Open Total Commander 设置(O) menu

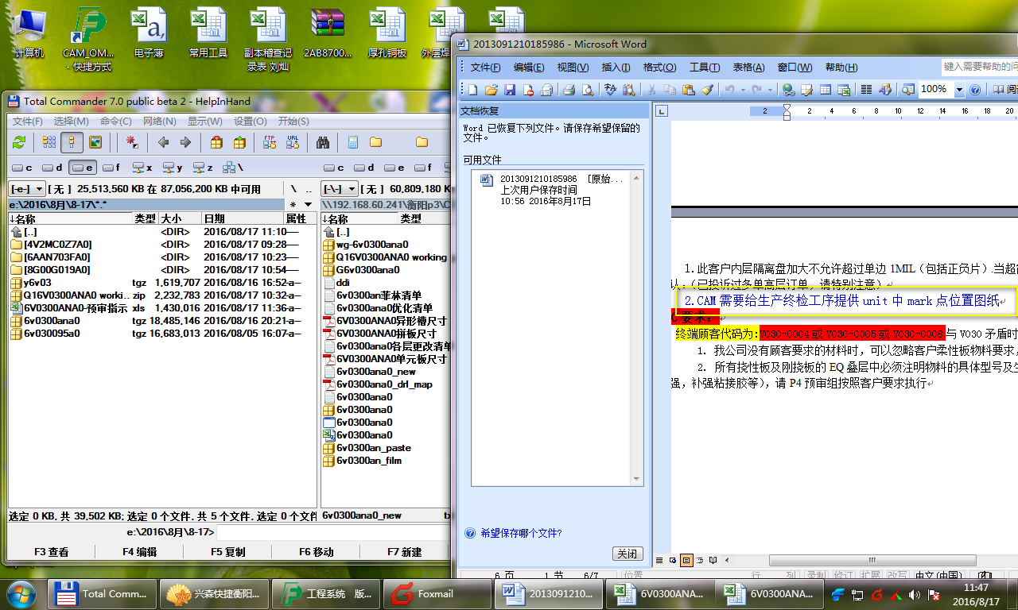point(251,121)
